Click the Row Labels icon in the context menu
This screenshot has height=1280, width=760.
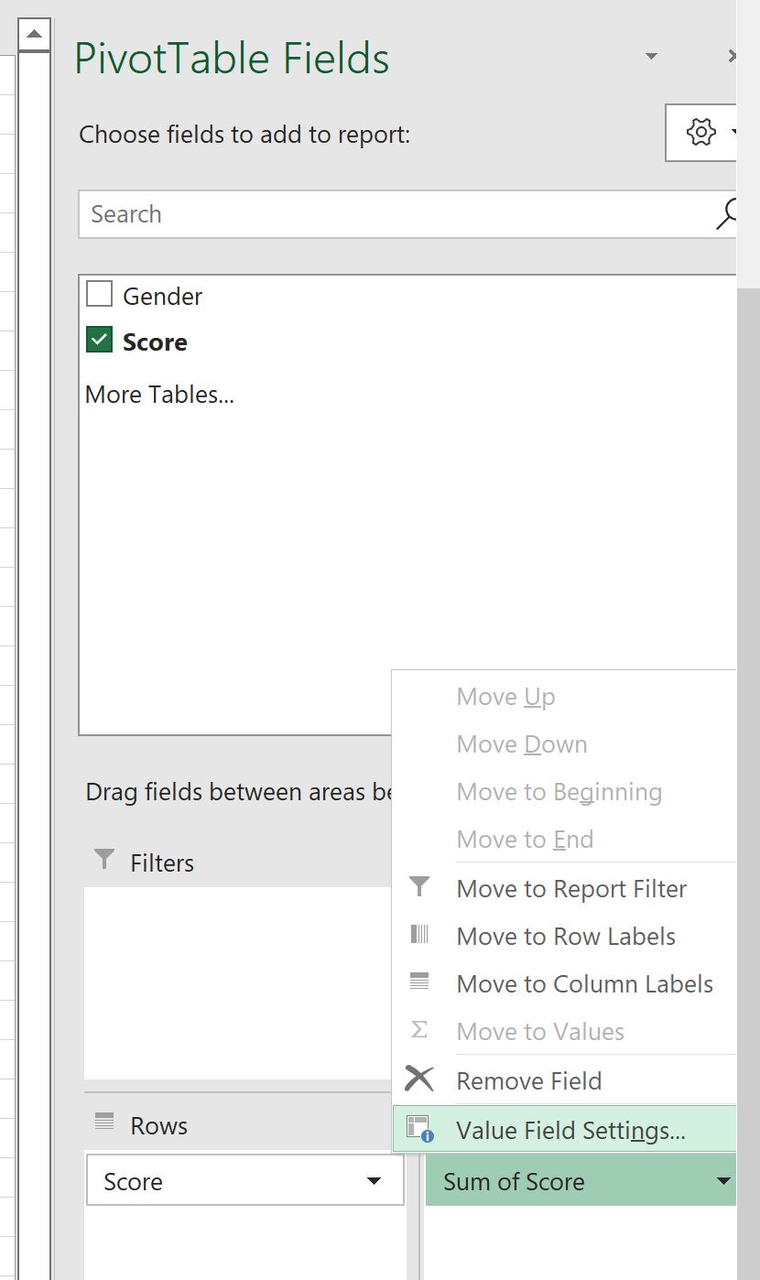tap(419, 935)
